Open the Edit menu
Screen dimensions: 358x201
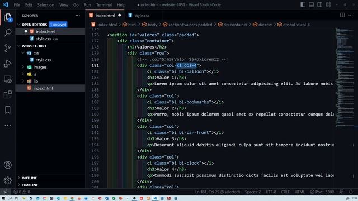click(x=29, y=5)
